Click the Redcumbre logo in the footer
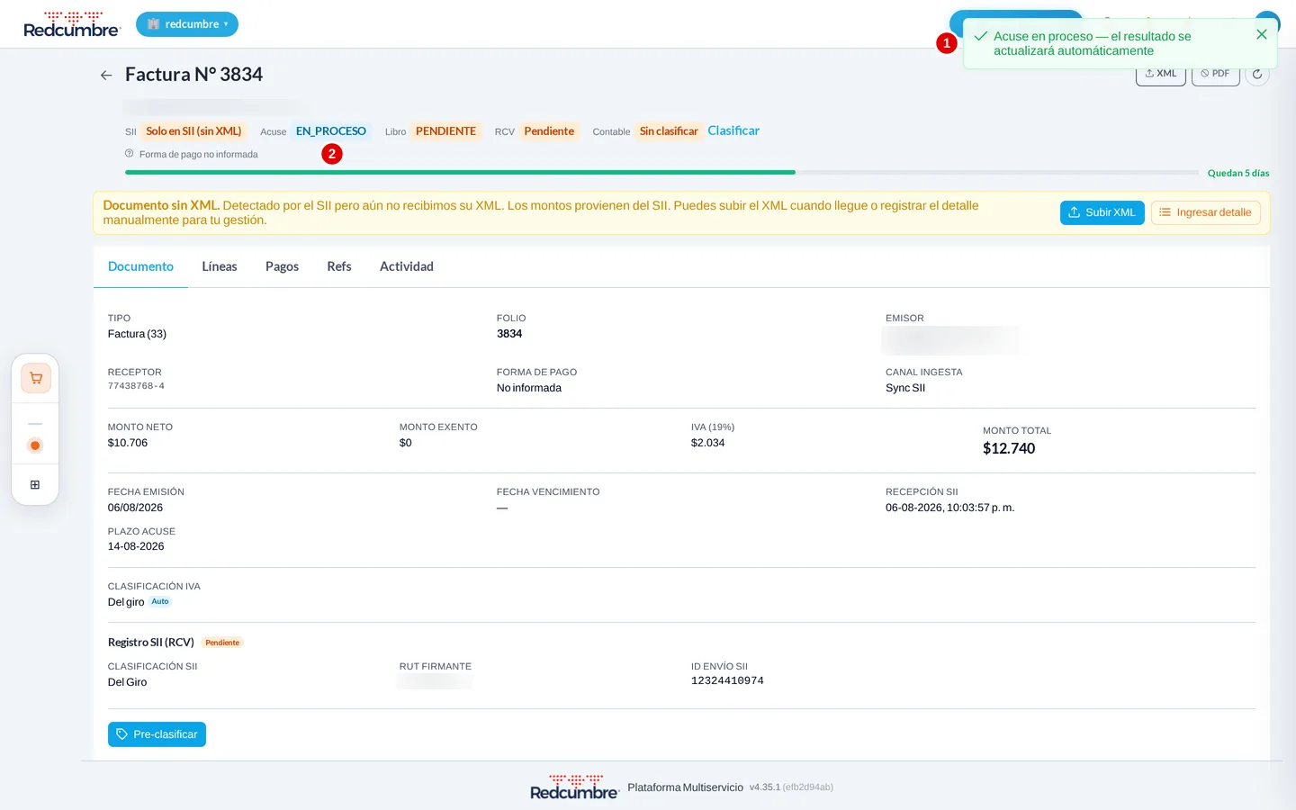 tap(574, 787)
